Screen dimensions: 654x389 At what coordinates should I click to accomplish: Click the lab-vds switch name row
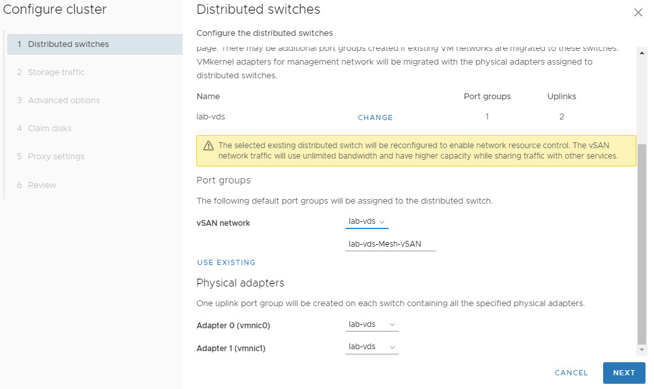coord(211,117)
